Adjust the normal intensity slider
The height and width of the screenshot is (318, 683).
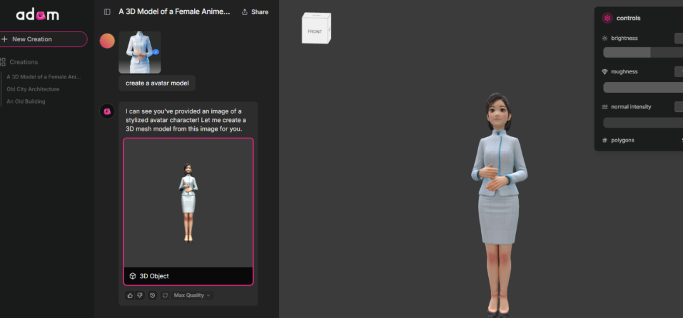[x=643, y=123]
